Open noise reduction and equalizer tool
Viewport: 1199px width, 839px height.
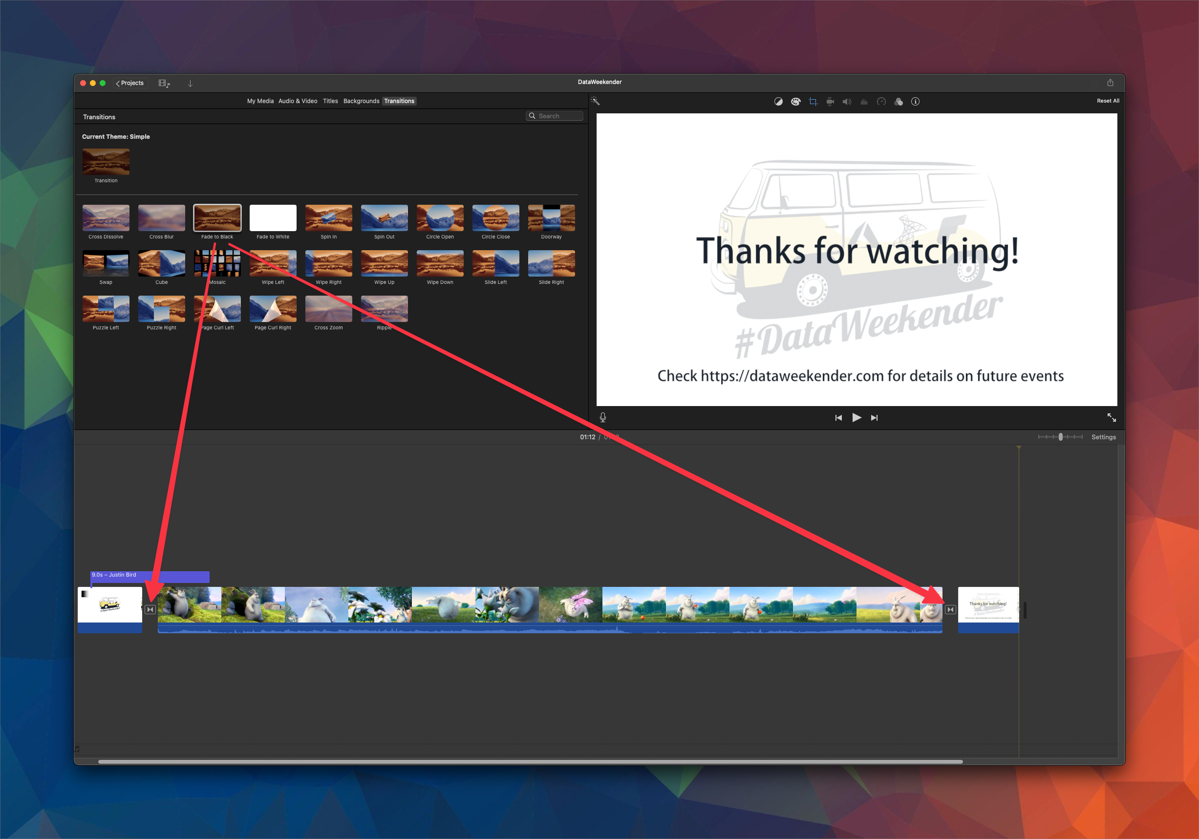[864, 101]
